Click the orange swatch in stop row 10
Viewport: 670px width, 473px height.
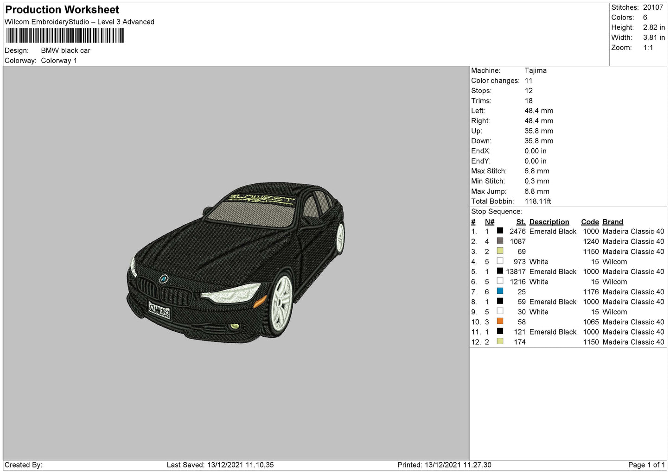tap(500, 322)
